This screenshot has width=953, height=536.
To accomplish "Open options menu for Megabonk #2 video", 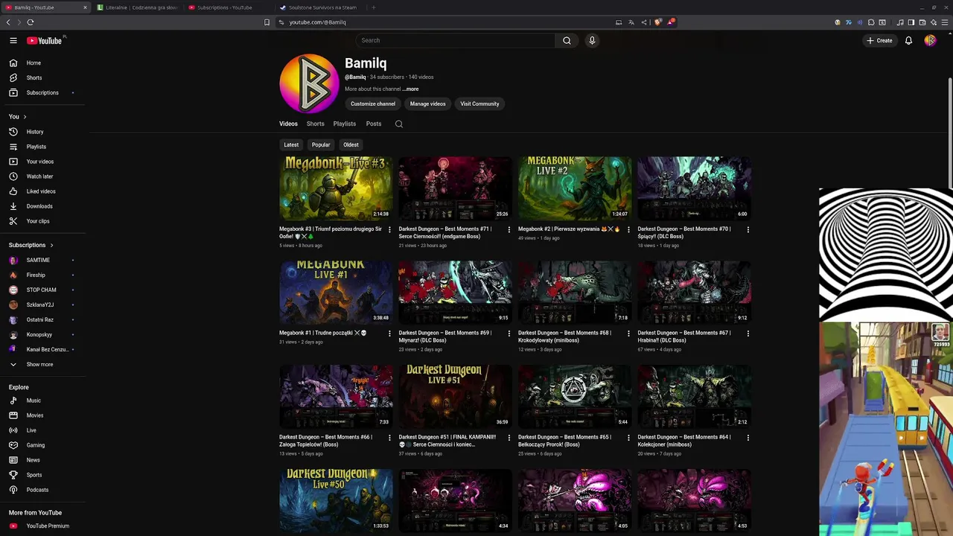I will click(x=628, y=230).
